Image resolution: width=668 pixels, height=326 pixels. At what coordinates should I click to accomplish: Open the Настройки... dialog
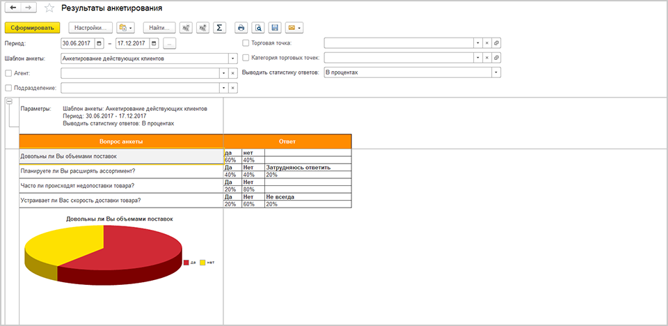point(90,28)
